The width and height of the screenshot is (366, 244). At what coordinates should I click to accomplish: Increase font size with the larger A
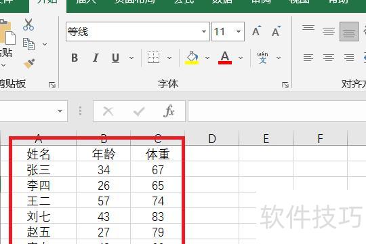(x=257, y=31)
